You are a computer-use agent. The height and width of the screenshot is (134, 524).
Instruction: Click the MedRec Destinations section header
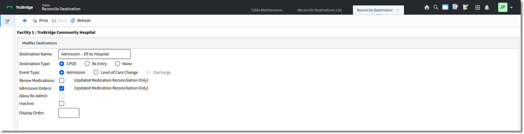[x=268, y=43]
